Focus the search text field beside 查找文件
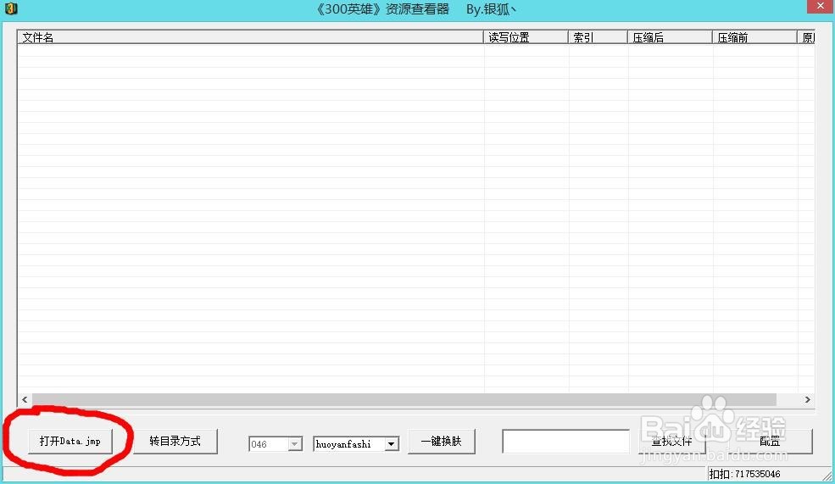 pos(565,442)
